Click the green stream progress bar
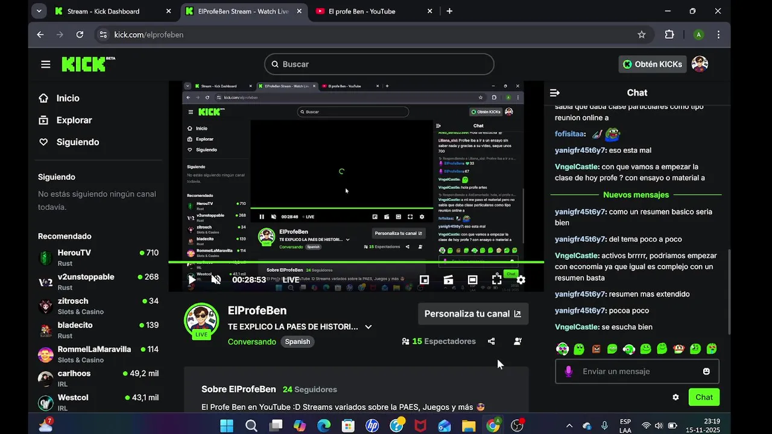 click(356, 262)
